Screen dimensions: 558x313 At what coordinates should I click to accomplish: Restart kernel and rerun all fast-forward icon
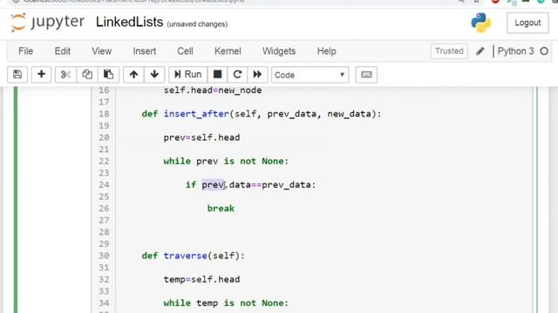[x=257, y=75]
